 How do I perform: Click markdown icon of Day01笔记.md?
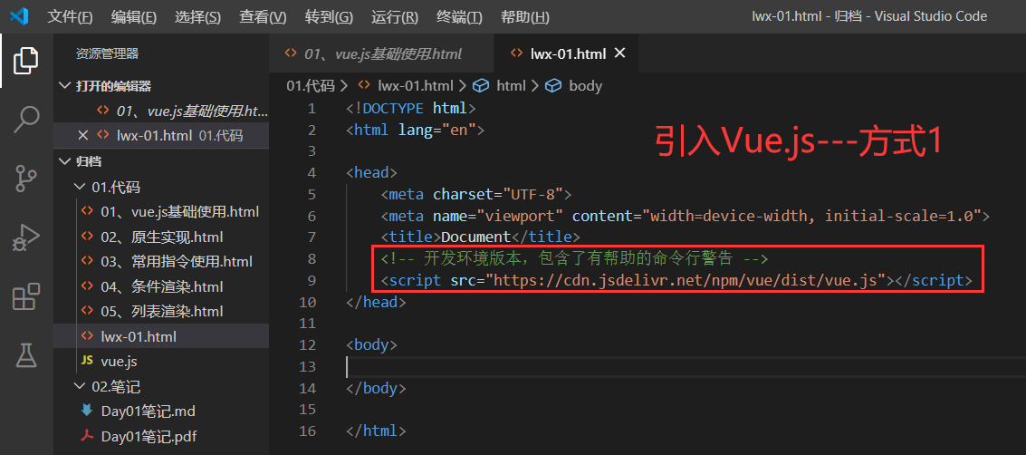pyautogui.click(x=86, y=411)
